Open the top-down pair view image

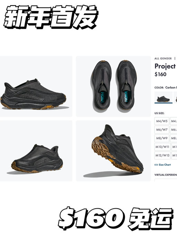point(113,87)
